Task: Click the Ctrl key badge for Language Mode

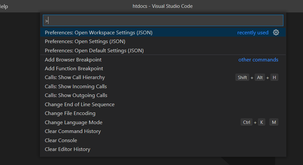Action: point(246,122)
